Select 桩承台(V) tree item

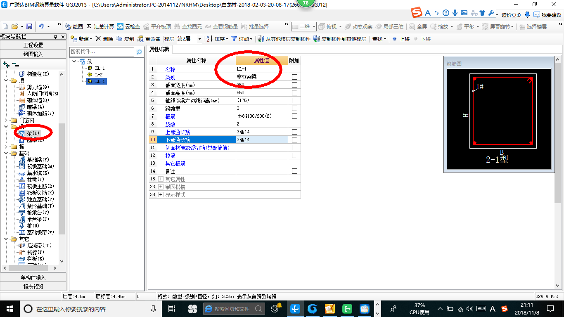coord(38,213)
